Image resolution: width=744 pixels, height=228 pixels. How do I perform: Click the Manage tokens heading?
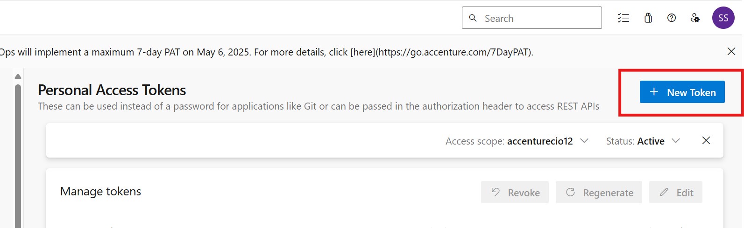click(100, 191)
